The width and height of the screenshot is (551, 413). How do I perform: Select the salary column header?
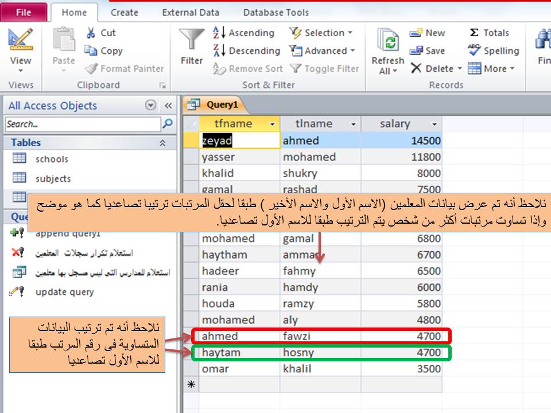(395, 123)
